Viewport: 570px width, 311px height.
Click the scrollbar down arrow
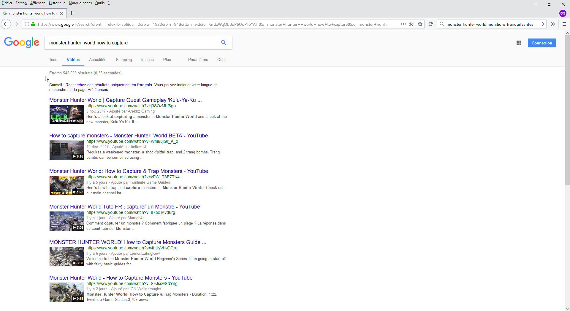pyautogui.click(x=567, y=308)
